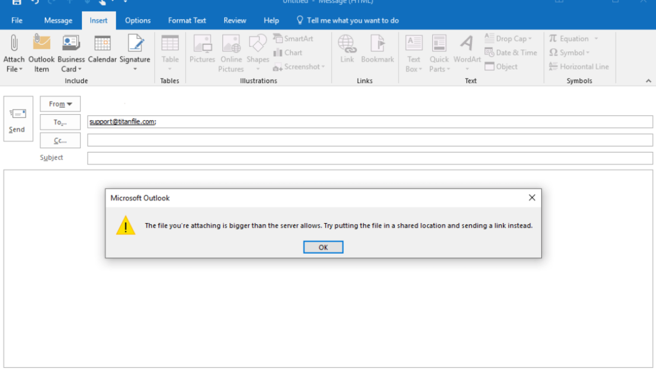Viewport: 656px width, 369px height.
Task: Switch to the Message tab
Action: [x=58, y=20]
